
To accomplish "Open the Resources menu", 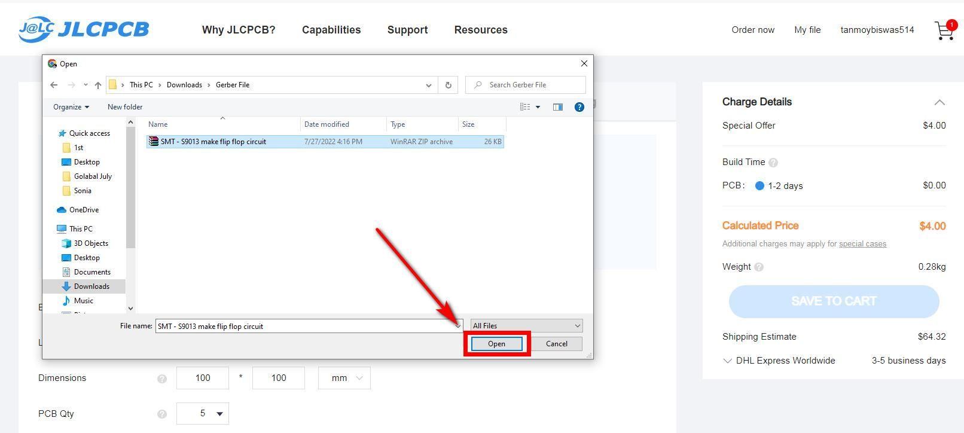I will [x=481, y=30].
